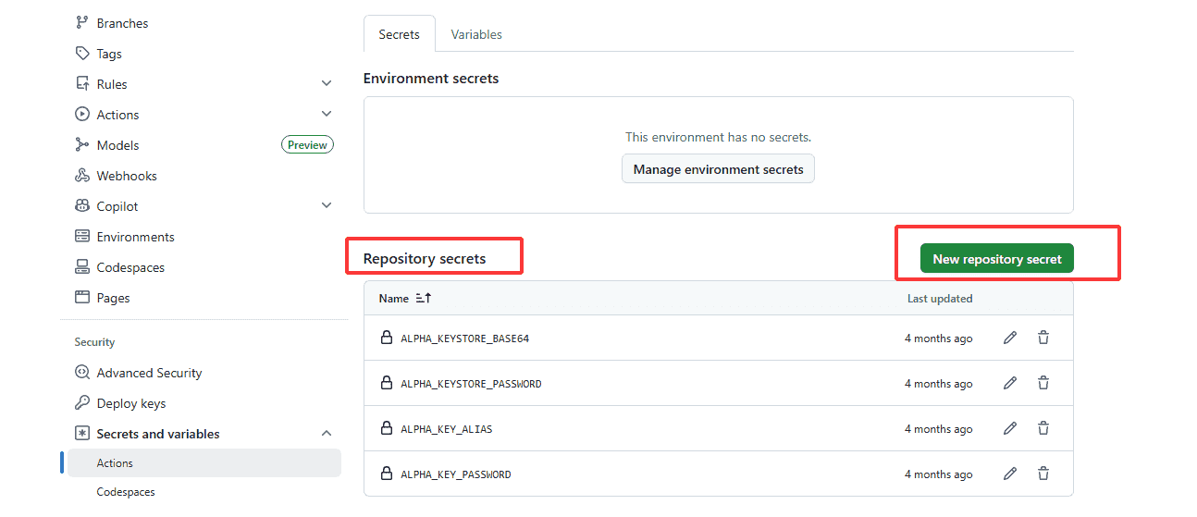Viewport: 1197px width, 517px height.
Task: Switch to the Variables tab
Action: [476, 34]
